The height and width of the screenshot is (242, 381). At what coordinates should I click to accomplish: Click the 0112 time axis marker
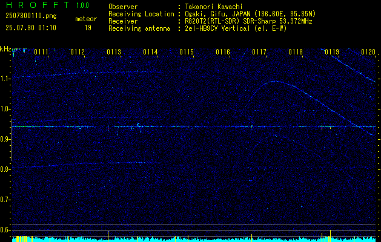click(x=78, y=52)
